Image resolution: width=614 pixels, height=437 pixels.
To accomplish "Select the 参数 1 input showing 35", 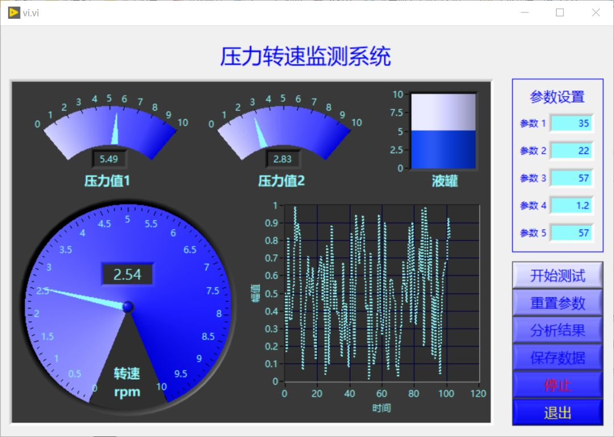I will pos(571,123).
